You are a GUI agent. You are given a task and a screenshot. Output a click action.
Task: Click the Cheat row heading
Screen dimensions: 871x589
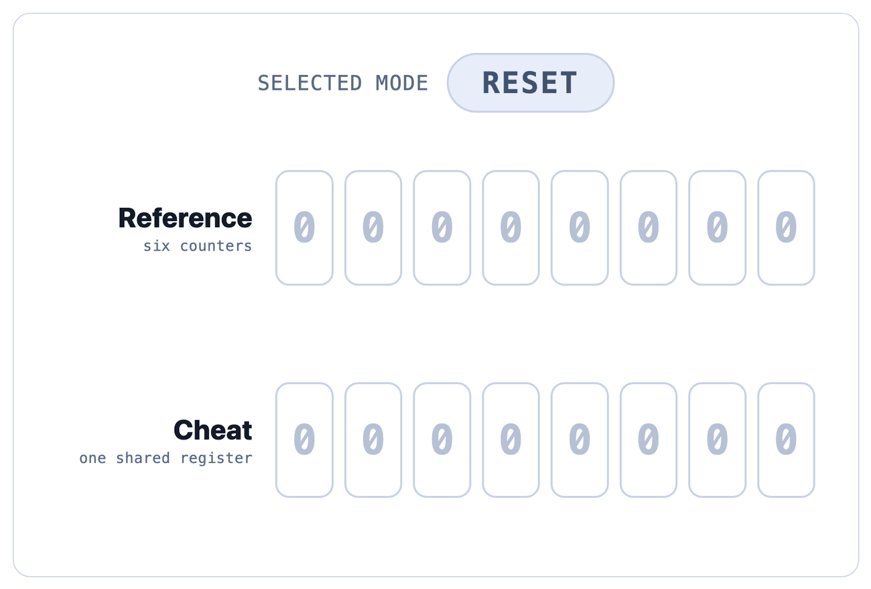[213, 430]
